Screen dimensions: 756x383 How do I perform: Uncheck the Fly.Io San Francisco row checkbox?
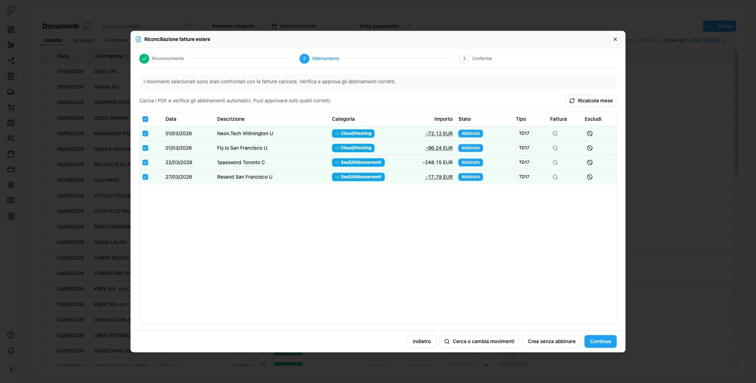coord(145,148)
